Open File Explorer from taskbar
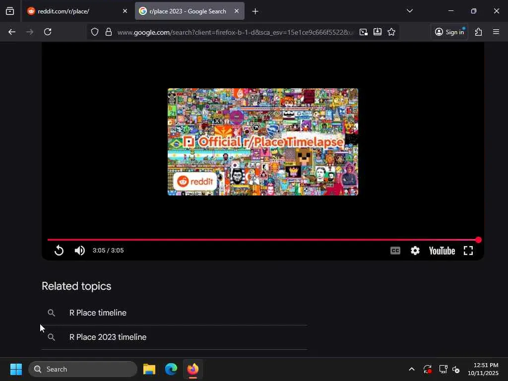Screen dimensions: 508x381 [x=149, y=369]
